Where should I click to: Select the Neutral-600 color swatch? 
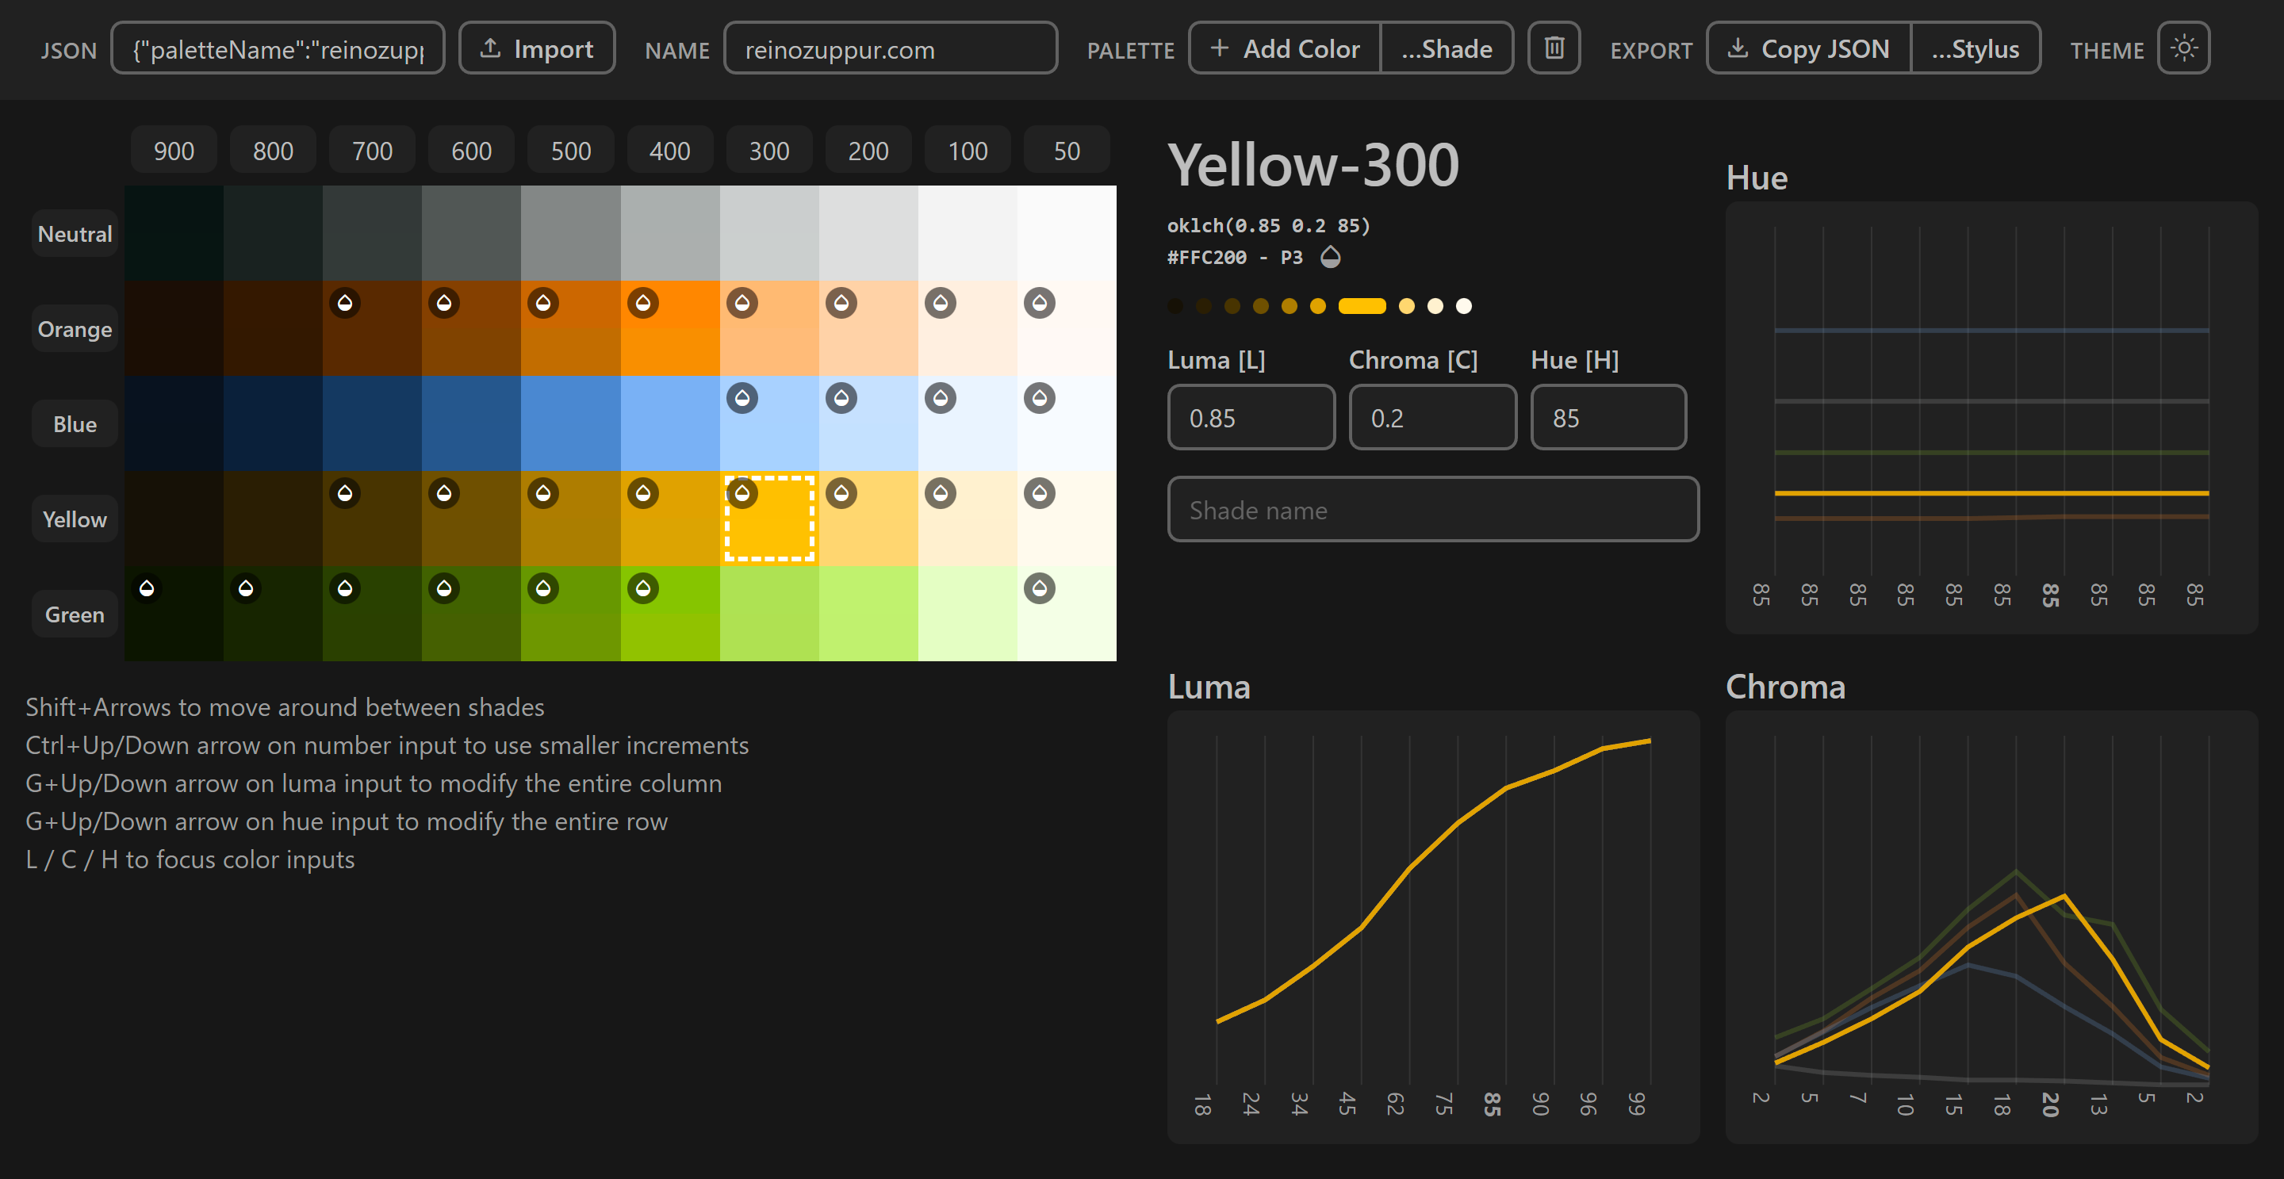471,233
